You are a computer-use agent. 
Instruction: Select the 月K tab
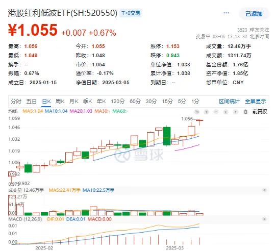[x=73, y=102]
